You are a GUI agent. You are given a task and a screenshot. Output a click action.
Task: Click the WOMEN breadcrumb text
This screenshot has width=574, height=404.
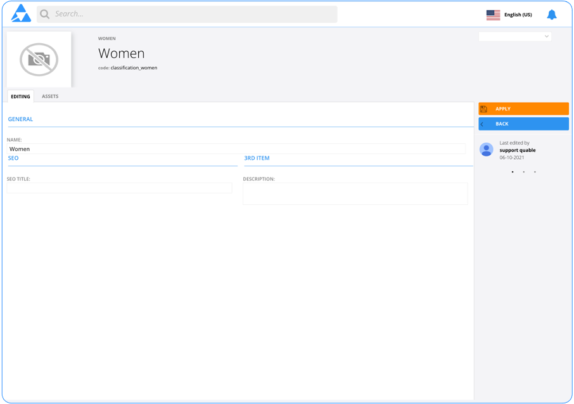coord(107,39)
